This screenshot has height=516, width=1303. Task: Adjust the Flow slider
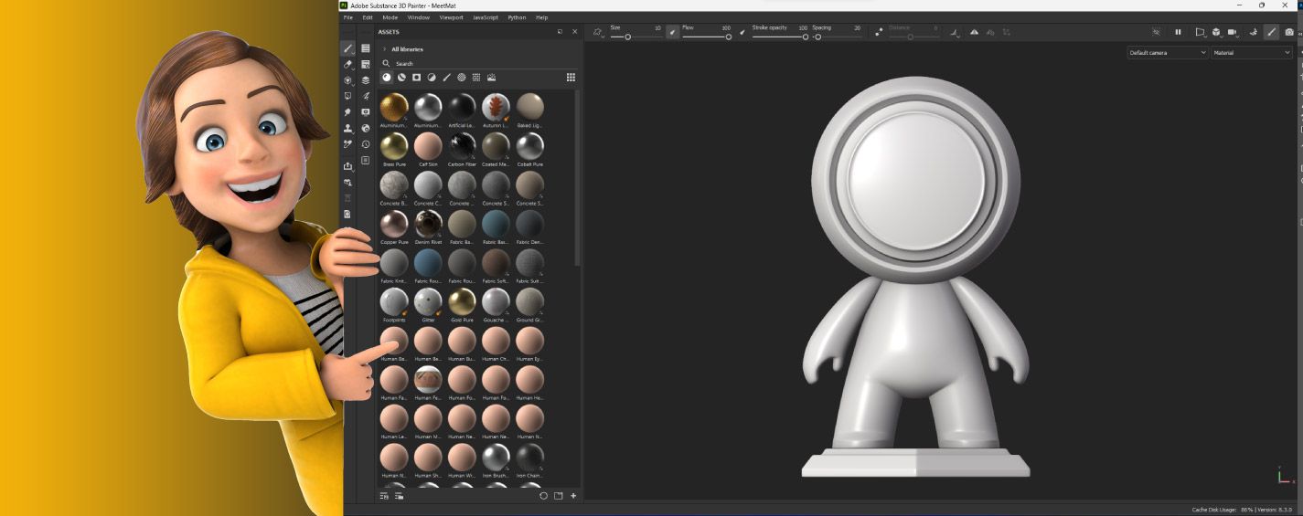pos(707,37)
